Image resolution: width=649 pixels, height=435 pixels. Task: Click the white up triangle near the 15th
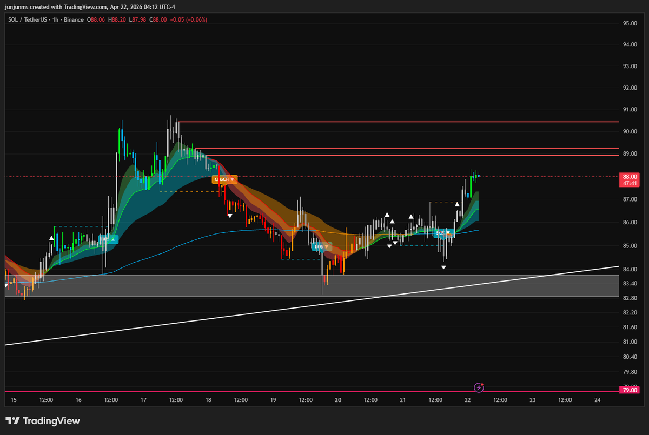(x=52, y=238)
